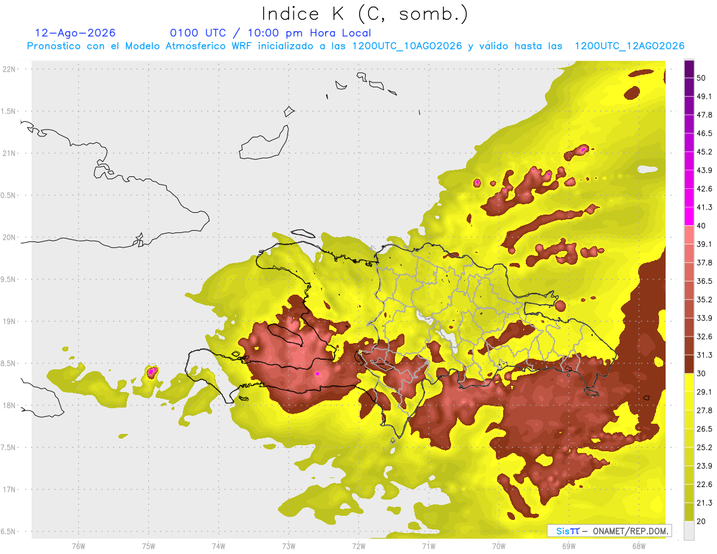Click the '20N' latitude label
The image size is (717, 554).
pyautogui.click(x=10, y=237)
